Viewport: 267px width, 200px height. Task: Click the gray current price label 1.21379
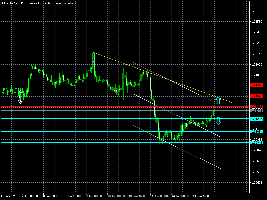[257, 111]
